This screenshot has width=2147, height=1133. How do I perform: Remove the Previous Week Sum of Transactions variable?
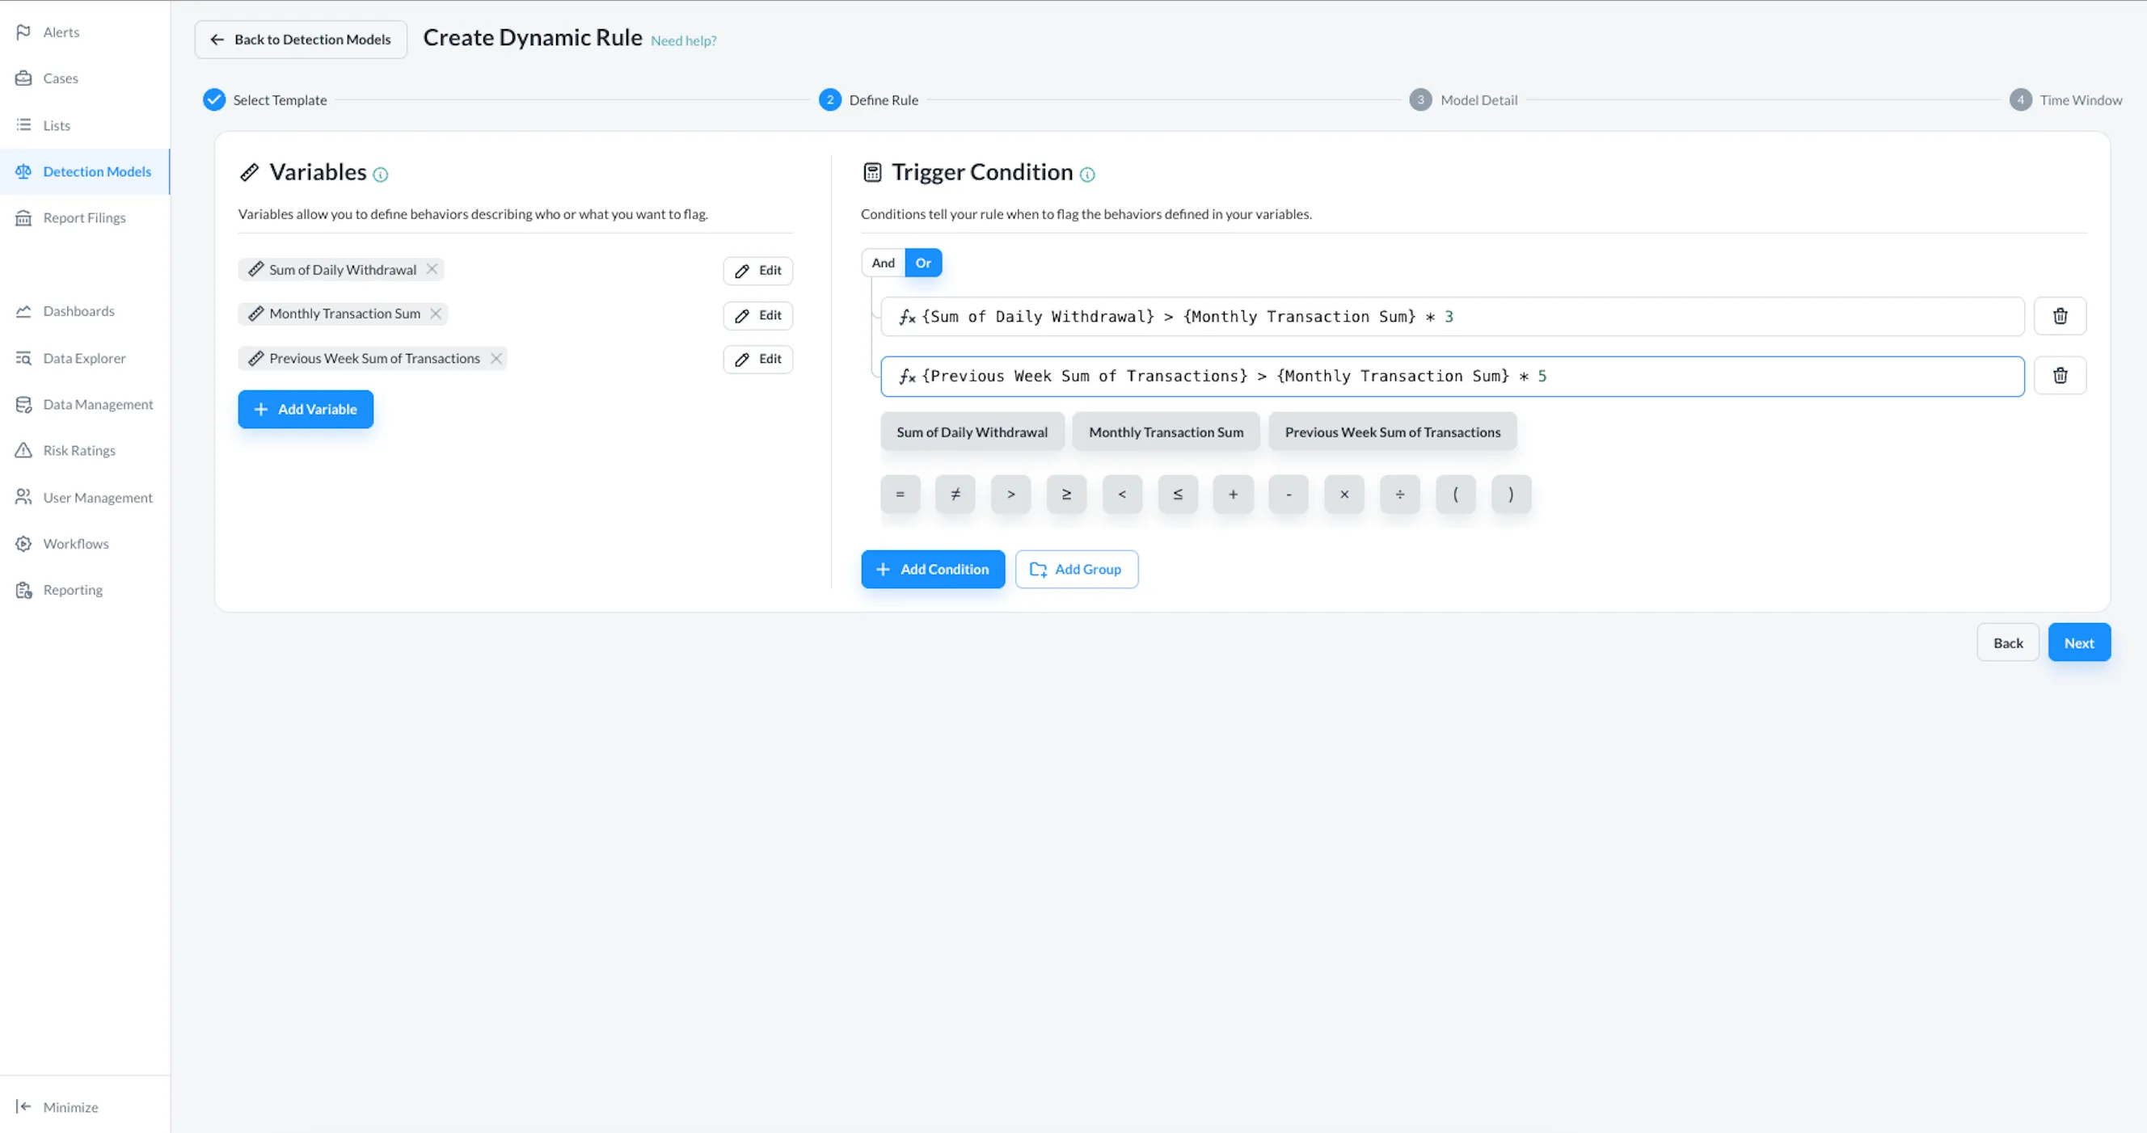click(496, 358)
